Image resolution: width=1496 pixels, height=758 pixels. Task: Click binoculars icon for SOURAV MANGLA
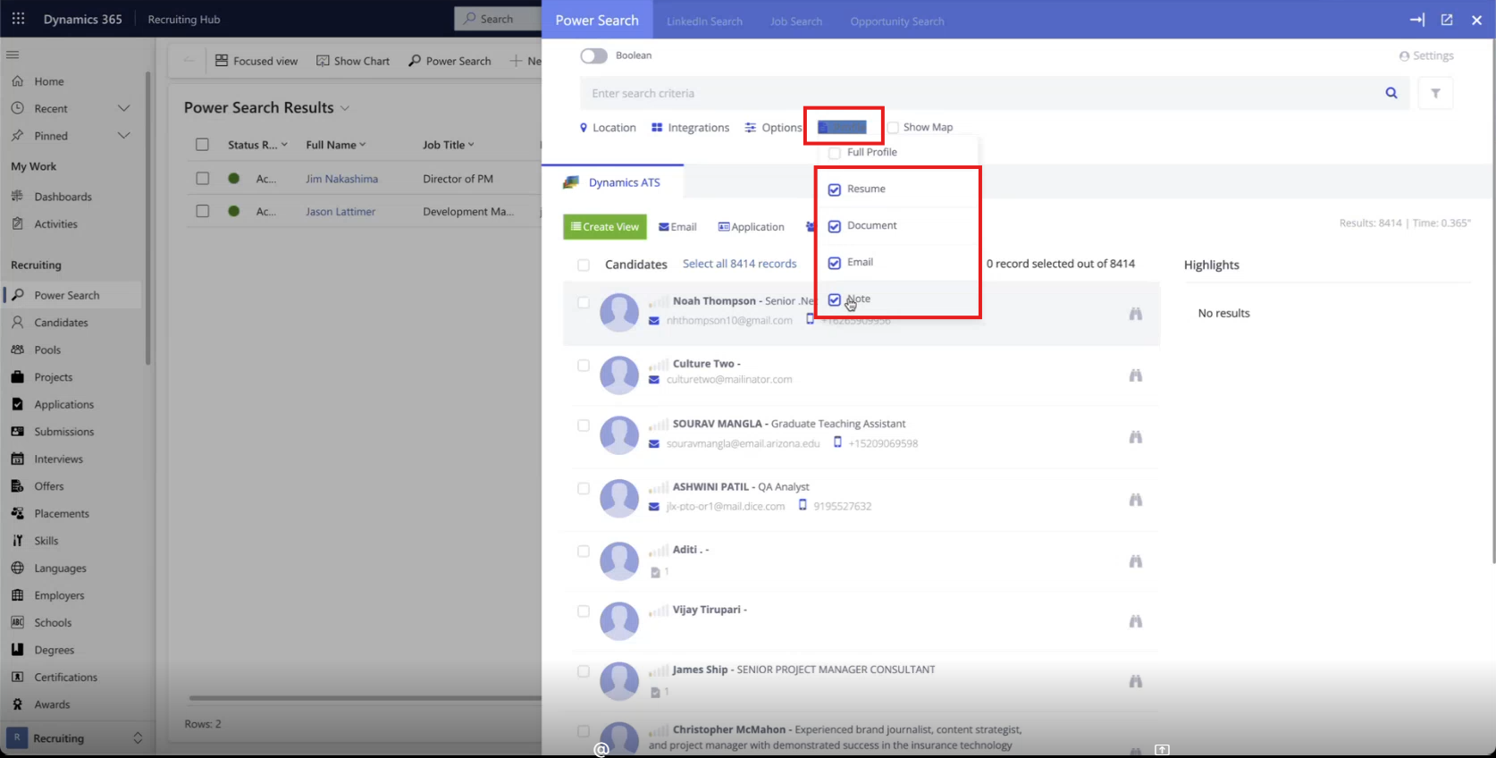pyautogui.click(x=1136, y=437)
